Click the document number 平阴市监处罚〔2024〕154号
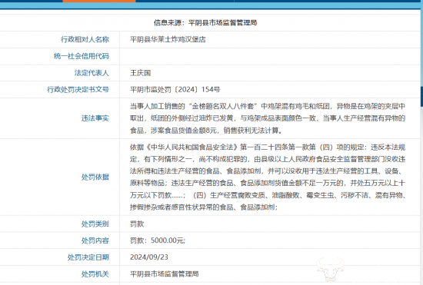 tap(175, 89)
